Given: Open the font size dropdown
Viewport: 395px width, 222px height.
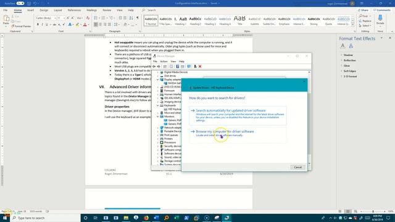Looking at the screenshot, I should pyautogui.click(x=64, y=18).
